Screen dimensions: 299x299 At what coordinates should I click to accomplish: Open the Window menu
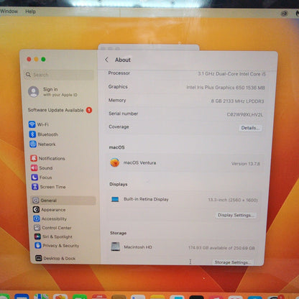pyautogui.click(x=9, y=11)
